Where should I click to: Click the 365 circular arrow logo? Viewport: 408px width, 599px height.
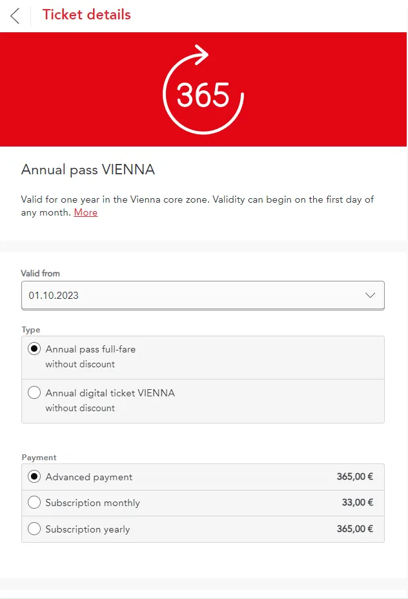pos(203,90)
